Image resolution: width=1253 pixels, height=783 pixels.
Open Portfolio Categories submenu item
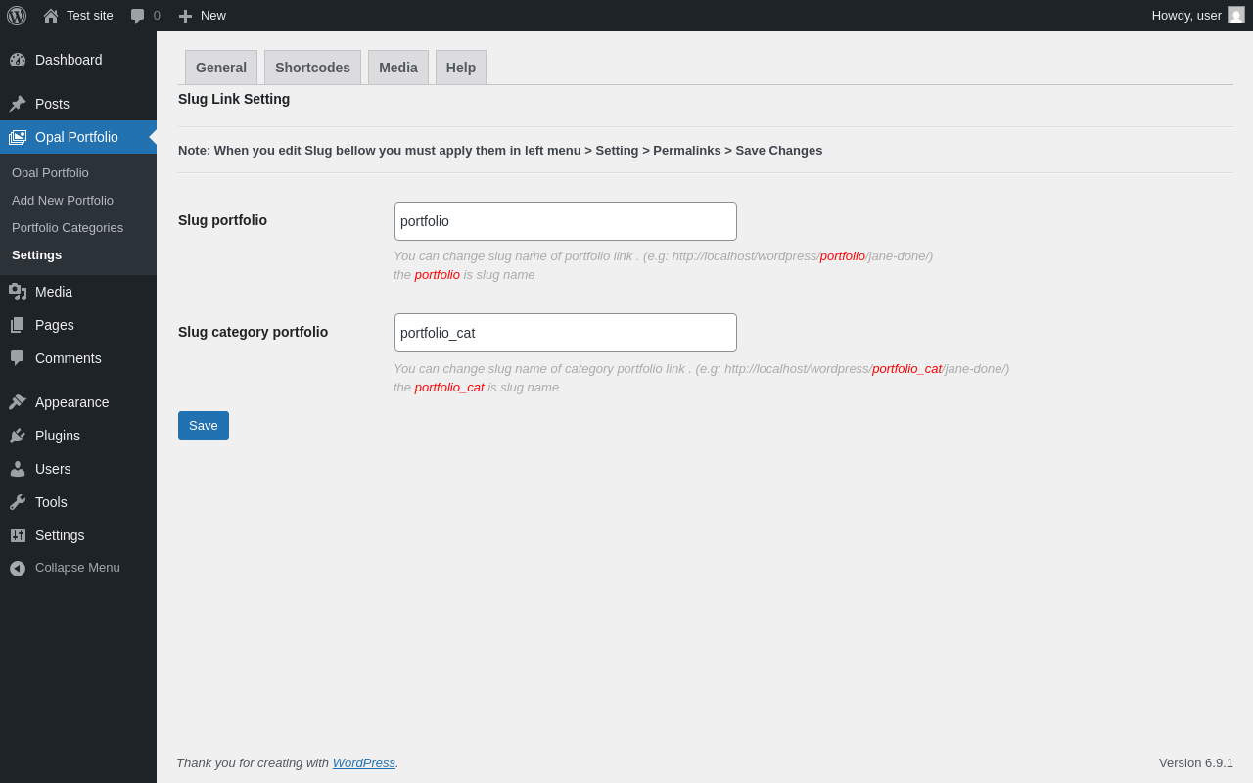(68, 227)
